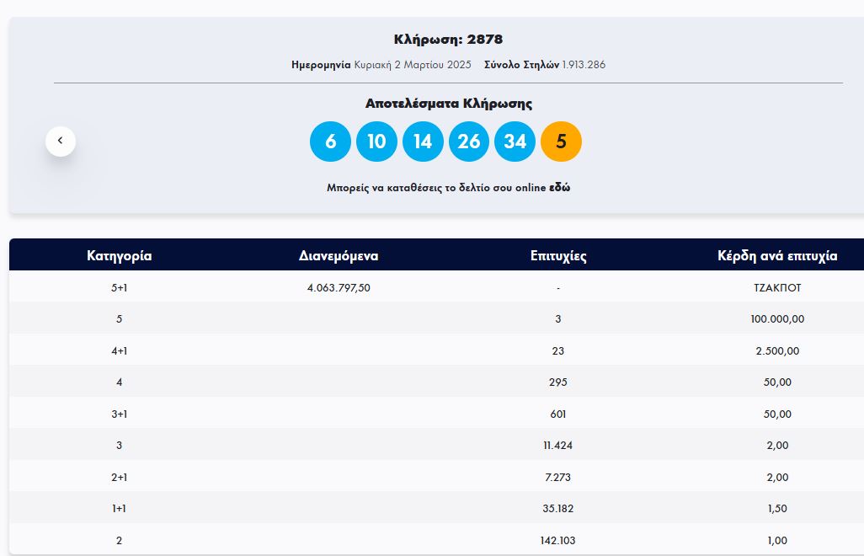
Task: Select the 100.000,00 winnings cell
Action: [777, 319]
